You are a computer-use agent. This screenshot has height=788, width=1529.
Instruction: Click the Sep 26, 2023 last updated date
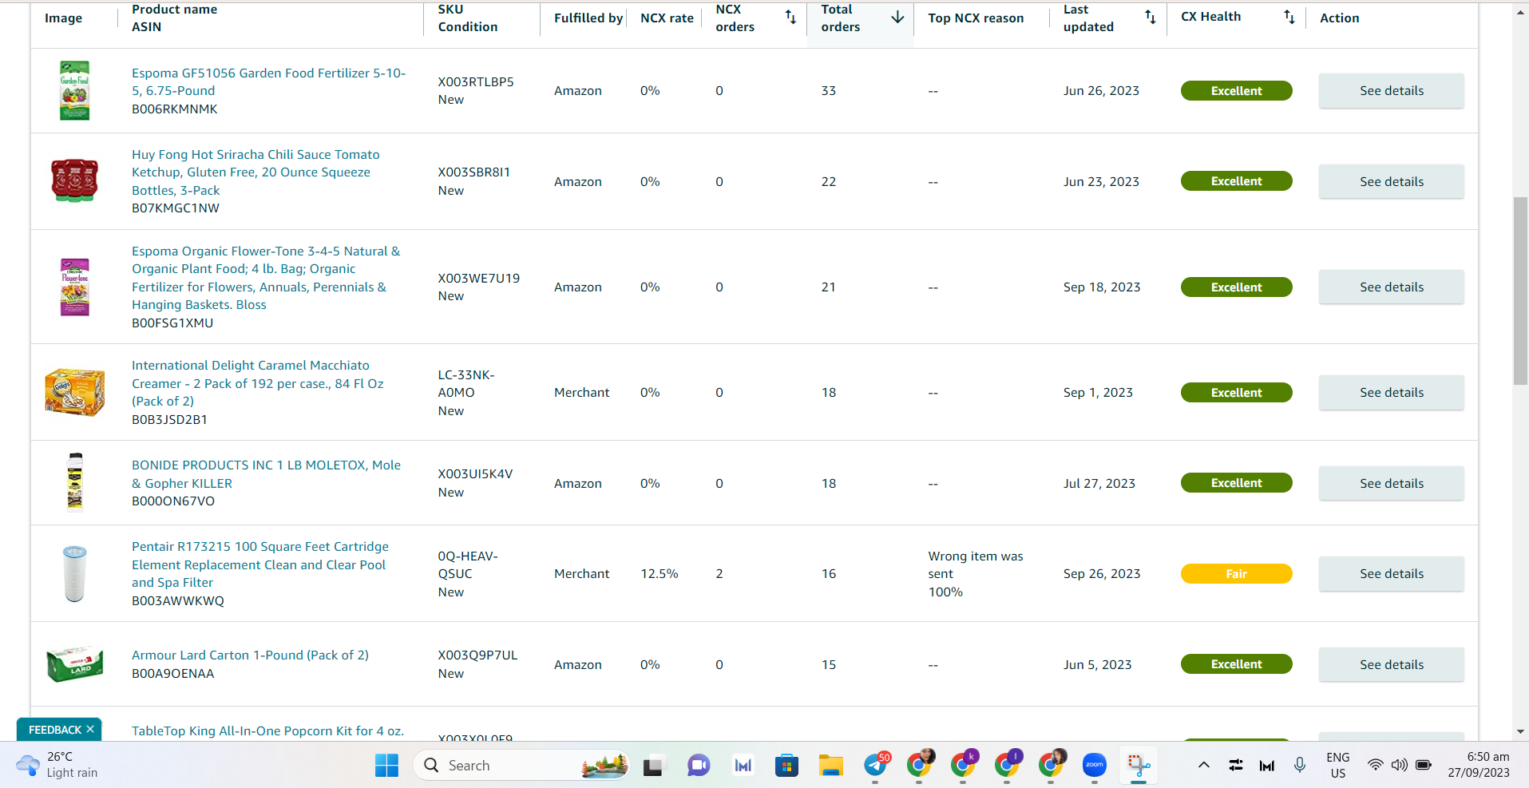1101,573
